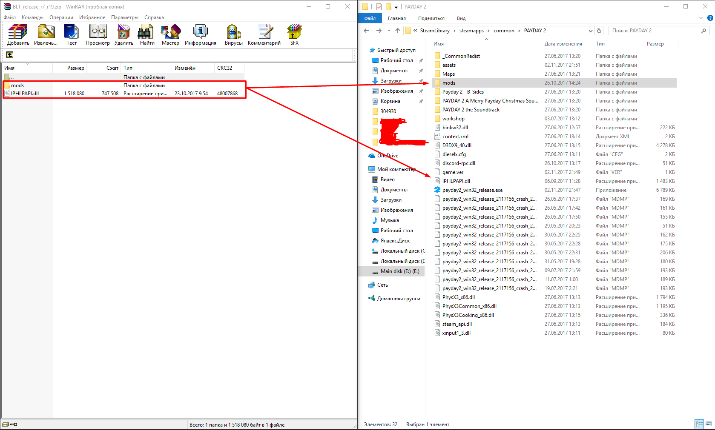Sort WinRAR list by Размер column

[x=70, y=68]
